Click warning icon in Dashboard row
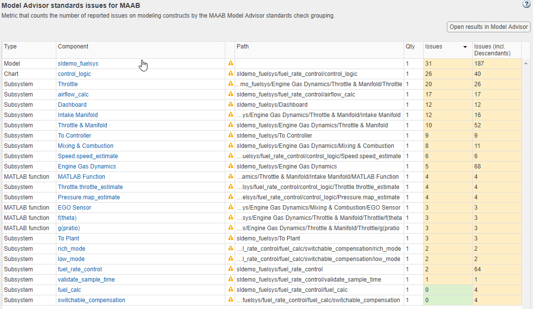The width and height of the screenshot is (533, 309). click(x=231, y=104)
